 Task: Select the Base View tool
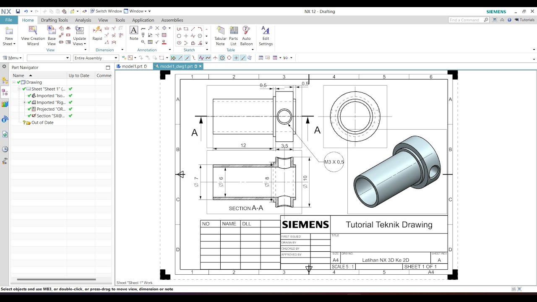coord(52,36)
